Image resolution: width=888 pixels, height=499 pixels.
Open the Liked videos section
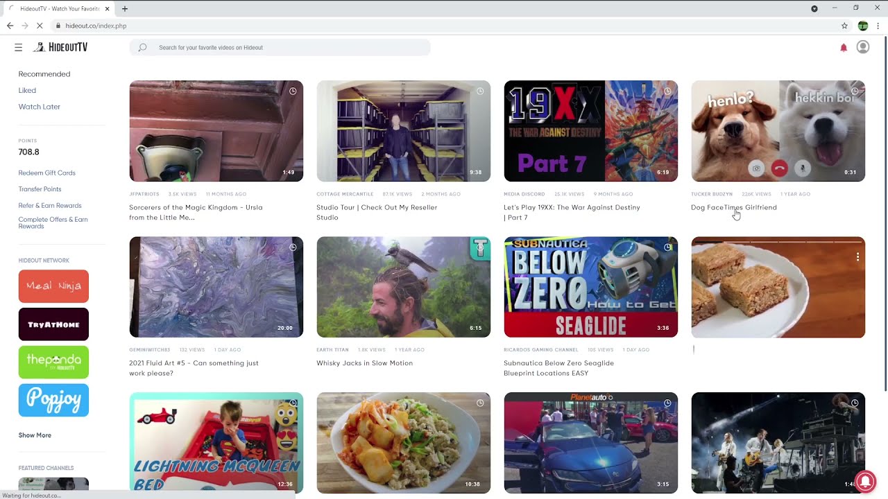point(27,90)
